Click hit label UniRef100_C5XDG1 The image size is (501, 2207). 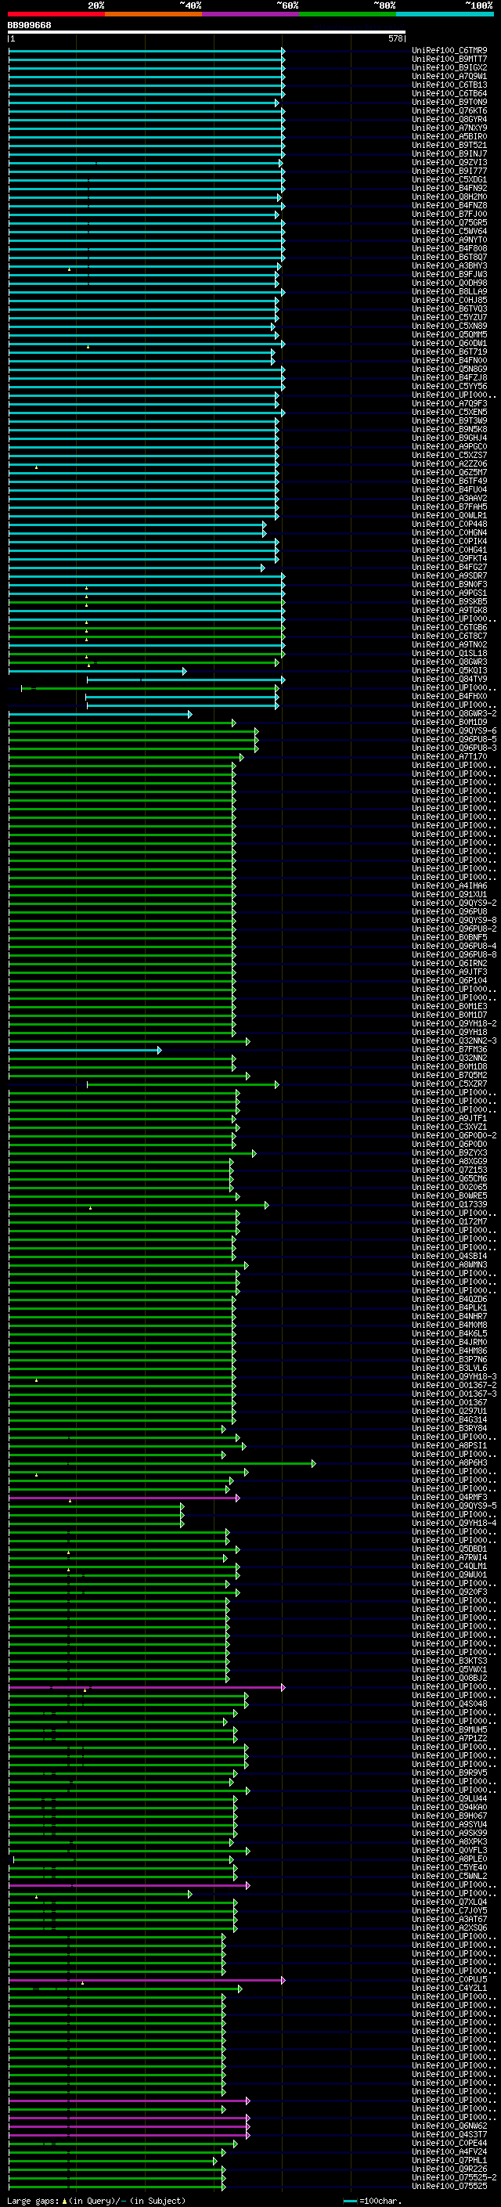[x=449, y=179]
